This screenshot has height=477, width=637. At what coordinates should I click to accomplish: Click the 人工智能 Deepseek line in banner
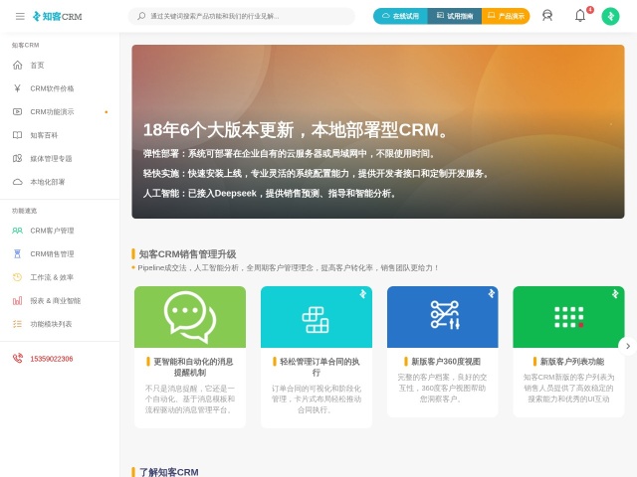click(270, 194)
